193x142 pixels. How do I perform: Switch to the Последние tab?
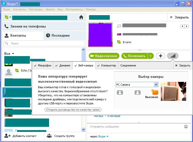click(x=65, y=35)
